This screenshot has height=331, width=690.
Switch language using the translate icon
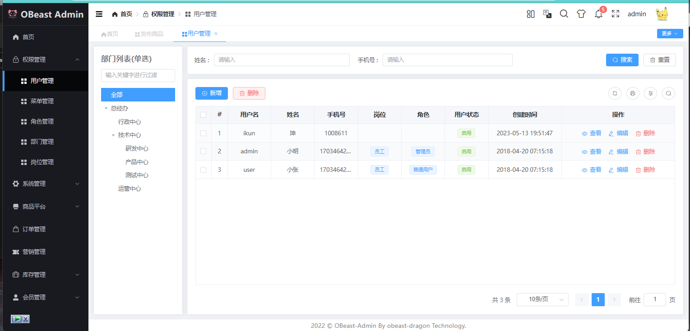click(x=547, y=14)
